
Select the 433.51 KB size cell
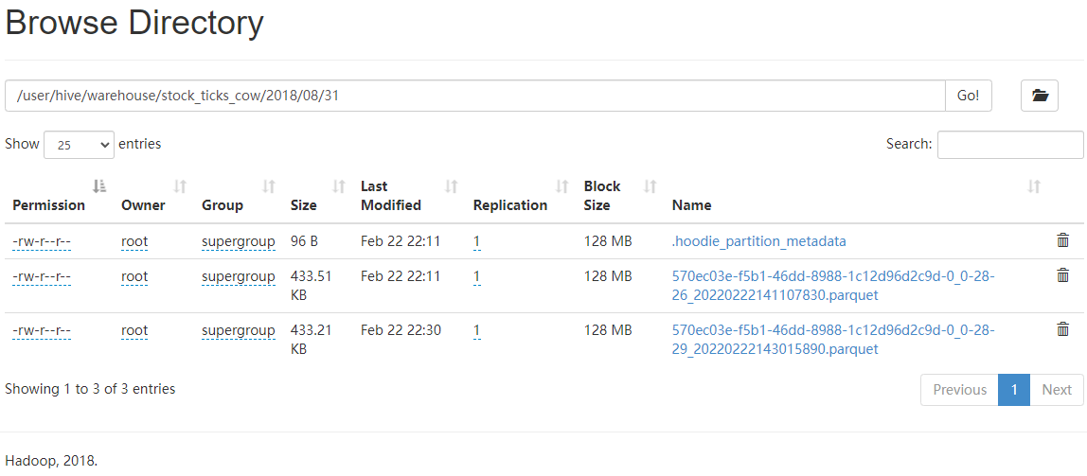[311, 286]
